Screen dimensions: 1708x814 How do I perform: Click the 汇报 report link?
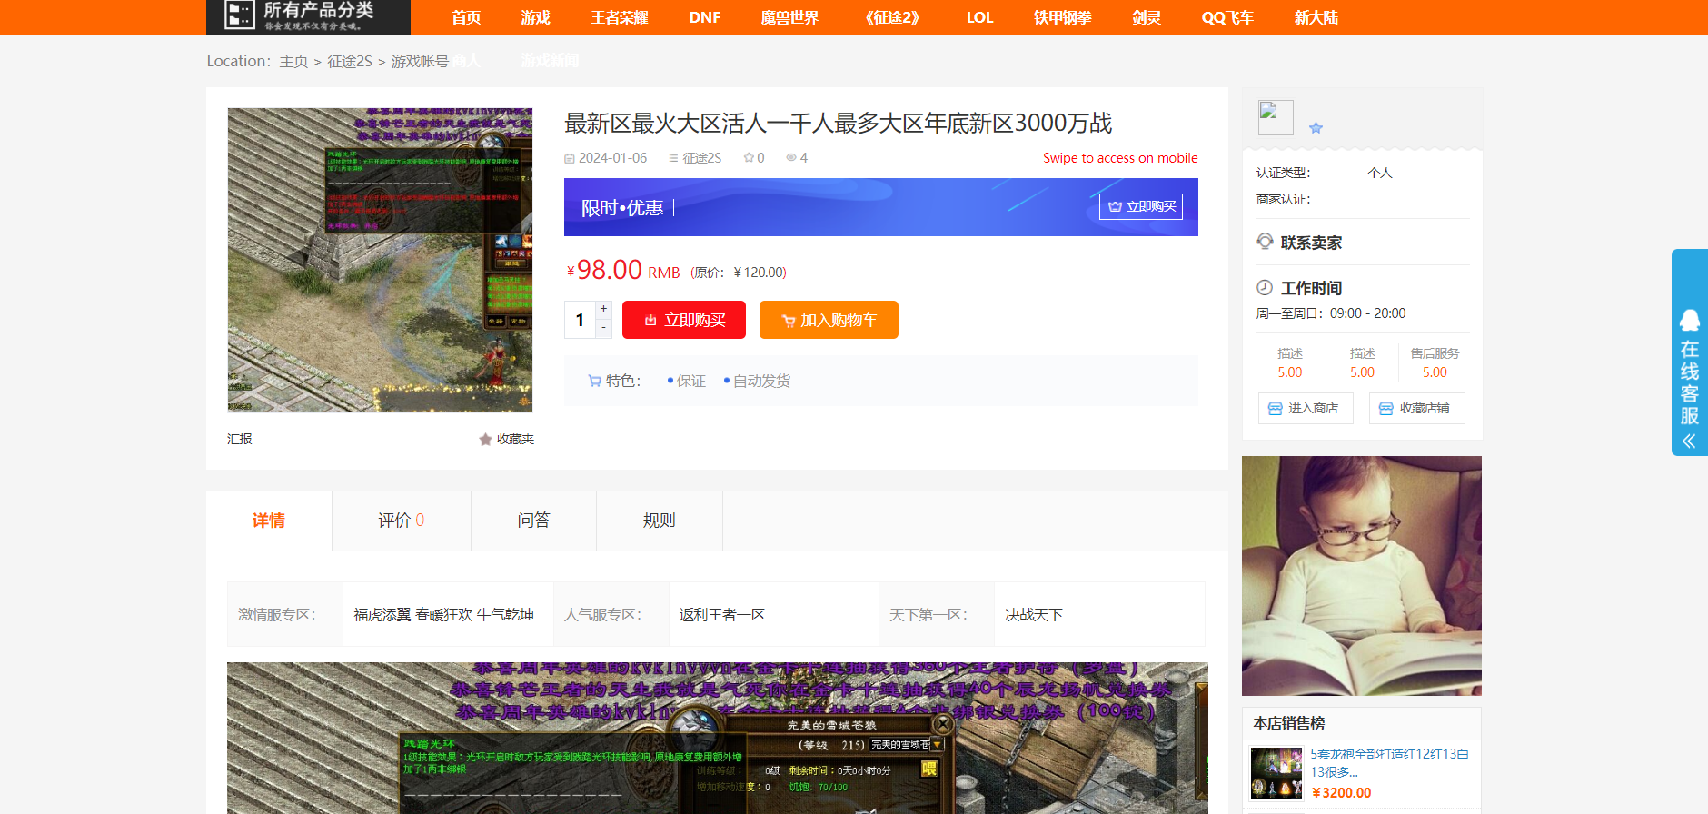[240, 439]
